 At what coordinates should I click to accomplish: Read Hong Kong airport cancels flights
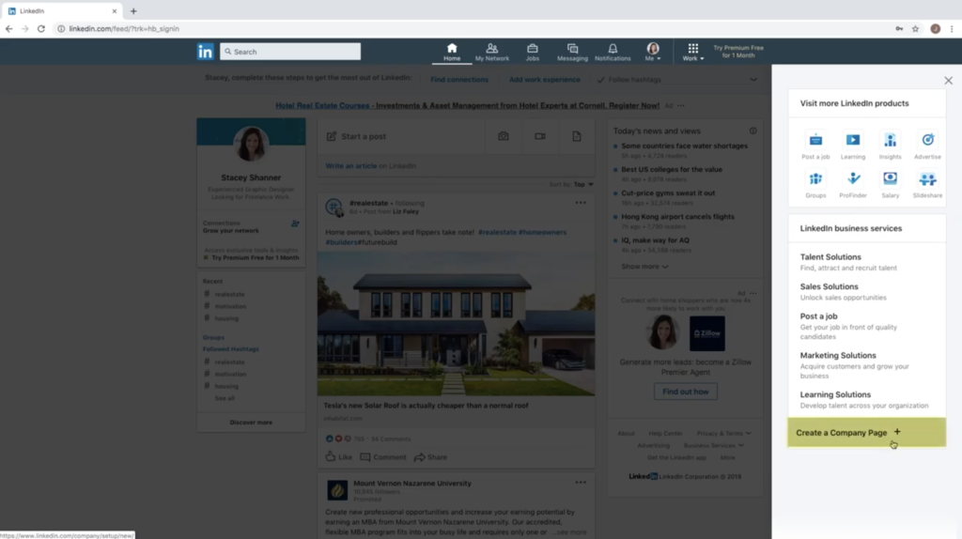click(677, 217)
